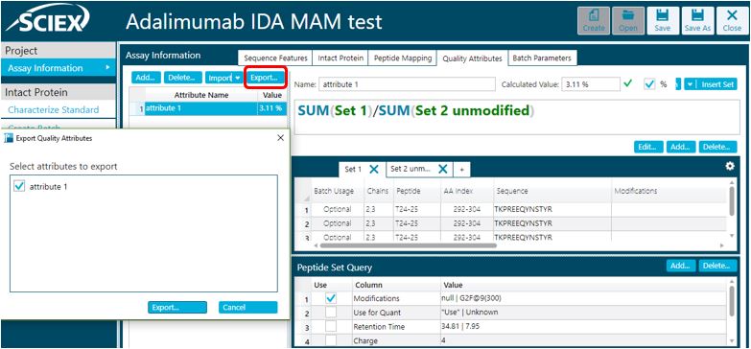Click the attribute Name input field
Viewport: 751px width, 349px height.
(407, 84)
